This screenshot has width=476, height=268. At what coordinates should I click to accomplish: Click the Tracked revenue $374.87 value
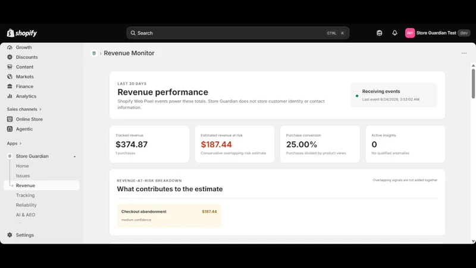point(131,144)
